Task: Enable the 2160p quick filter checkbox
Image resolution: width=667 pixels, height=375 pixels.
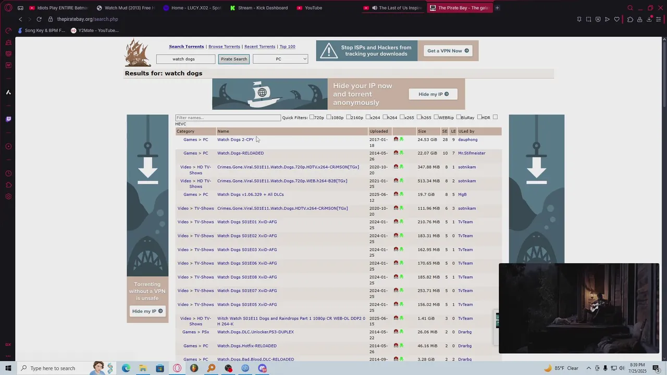Action: coord(348,117)
